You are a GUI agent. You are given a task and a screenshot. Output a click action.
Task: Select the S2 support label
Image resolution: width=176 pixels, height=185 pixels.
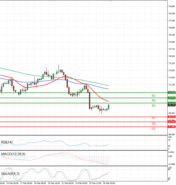pyautogui.click(x=154, y=123)
